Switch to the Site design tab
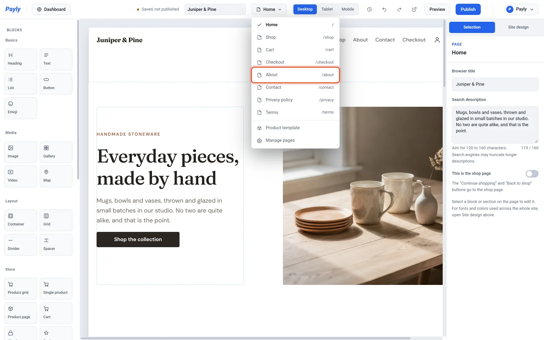 click(x=518, y=27)
